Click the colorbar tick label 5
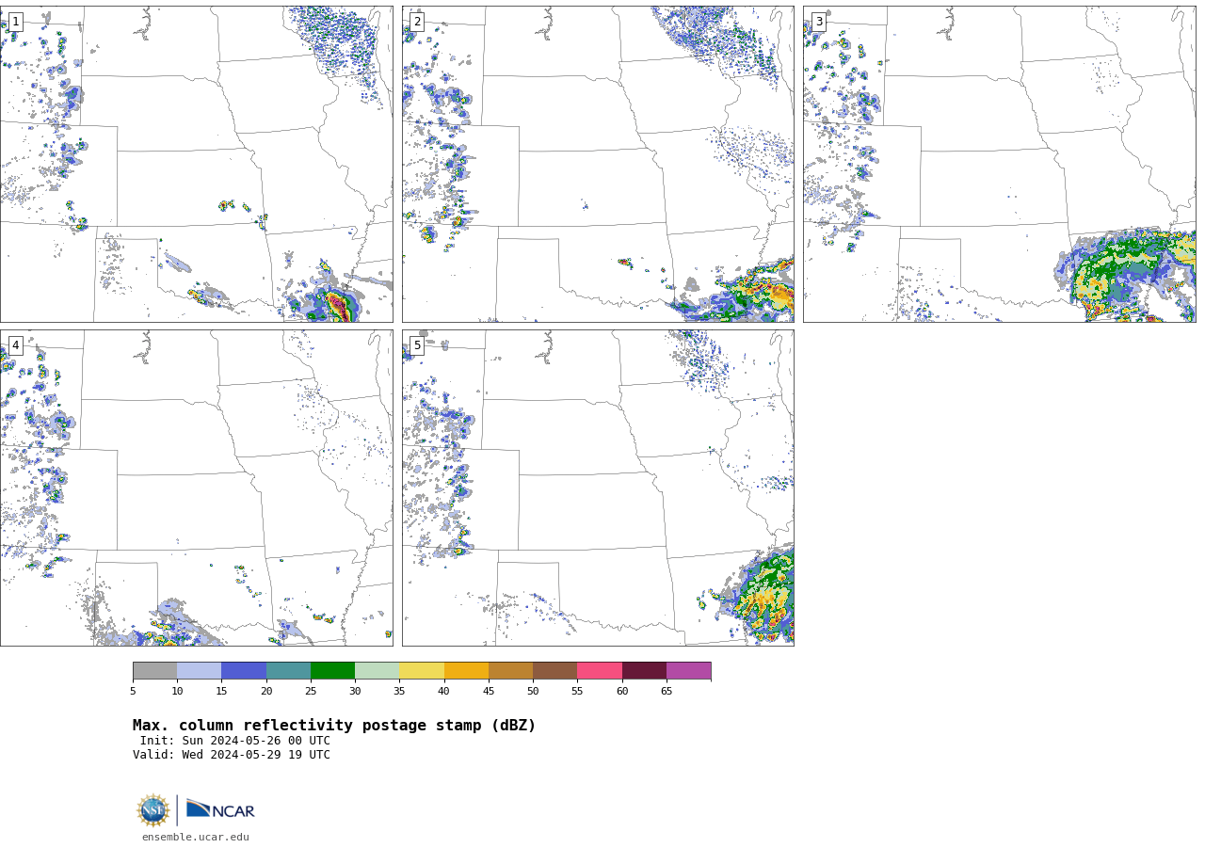The width and height of the screenshot is (1205, 848). click(133, 692)
